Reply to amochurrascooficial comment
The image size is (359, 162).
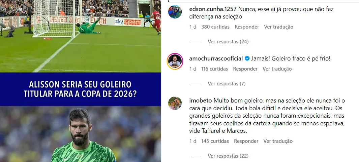[245, 69]
